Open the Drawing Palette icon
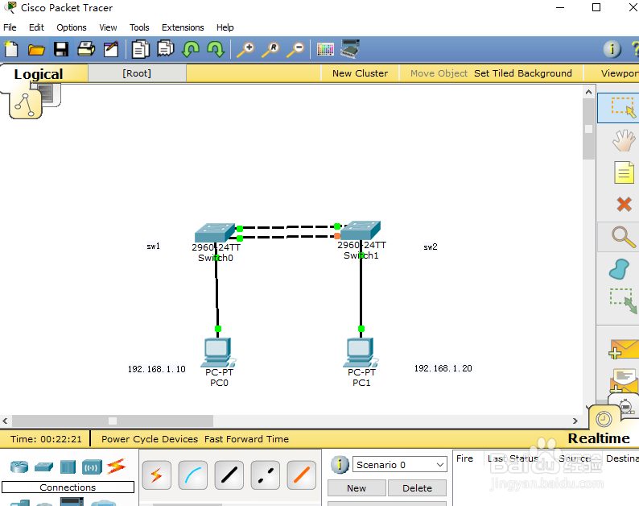 click(325, 49)
